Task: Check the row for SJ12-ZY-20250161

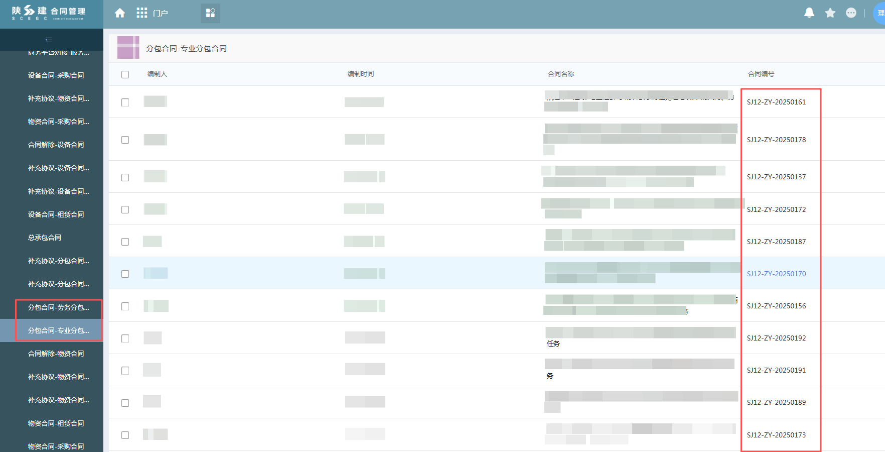Action: (x=125, y=102)
